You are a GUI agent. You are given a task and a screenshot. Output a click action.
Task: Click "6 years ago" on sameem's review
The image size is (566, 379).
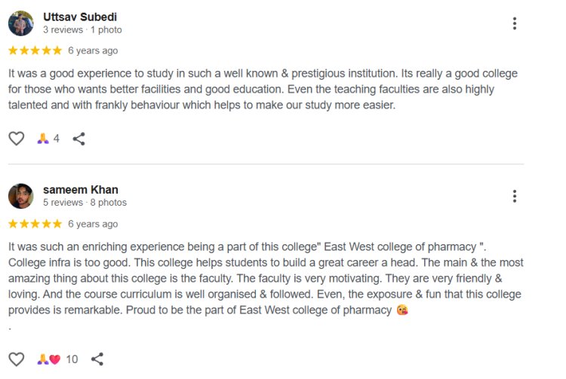[93, 224]
